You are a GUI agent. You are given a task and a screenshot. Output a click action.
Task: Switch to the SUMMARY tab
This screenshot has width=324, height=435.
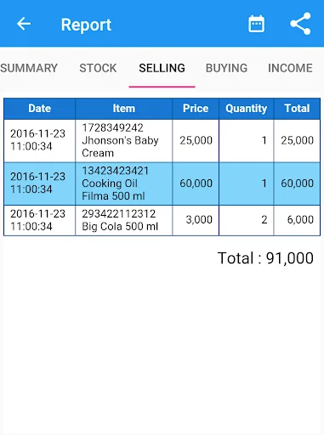click(x=29, y=68)
